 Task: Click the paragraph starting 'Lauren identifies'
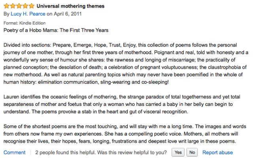pyautogui.click(x=122, y=104)
